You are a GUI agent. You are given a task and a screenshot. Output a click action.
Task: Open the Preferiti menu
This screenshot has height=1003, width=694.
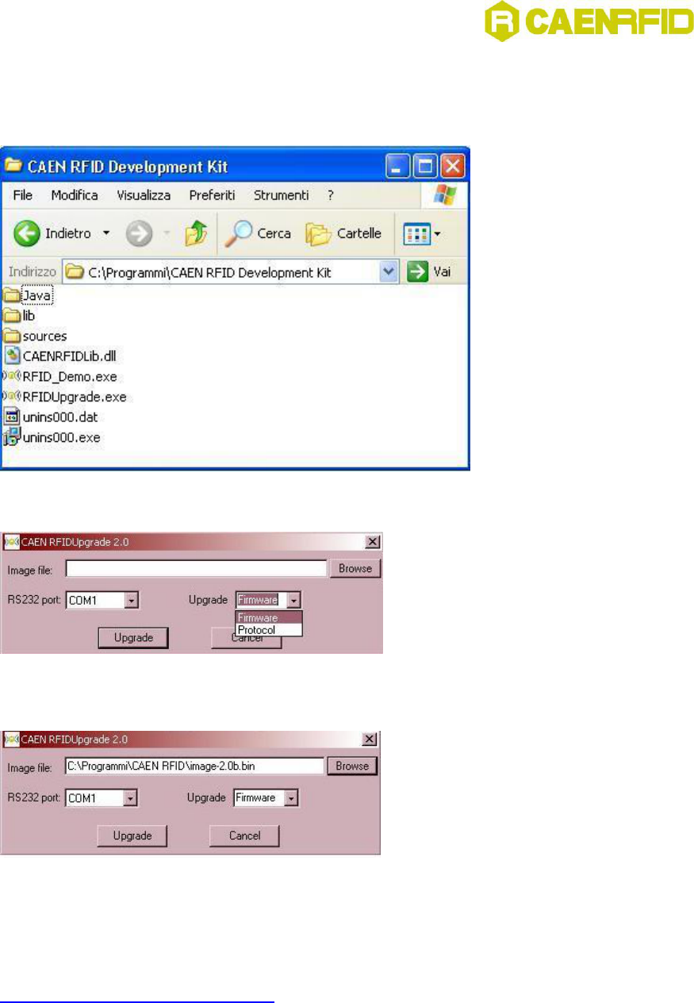pos(213,195)
